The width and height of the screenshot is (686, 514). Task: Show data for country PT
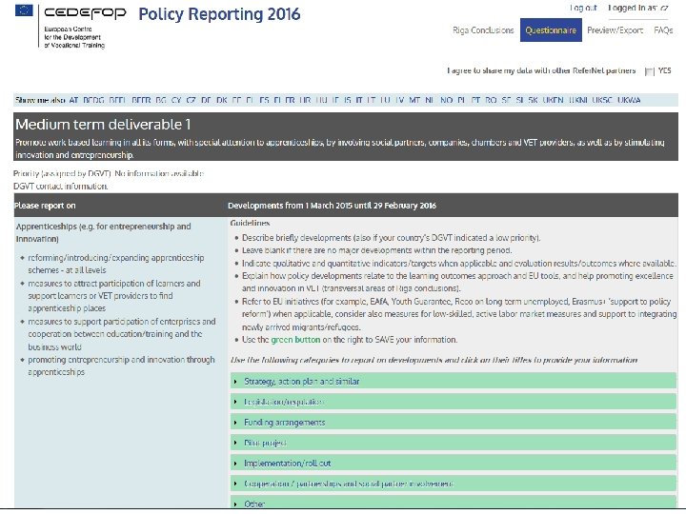(475, 100)
